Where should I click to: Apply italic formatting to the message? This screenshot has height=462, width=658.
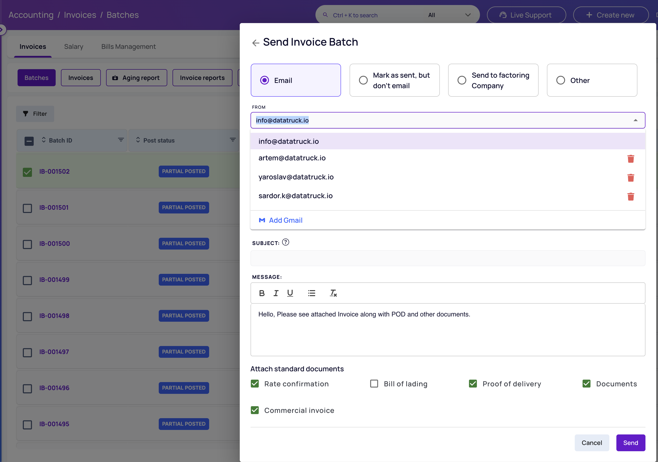point(276,293)
